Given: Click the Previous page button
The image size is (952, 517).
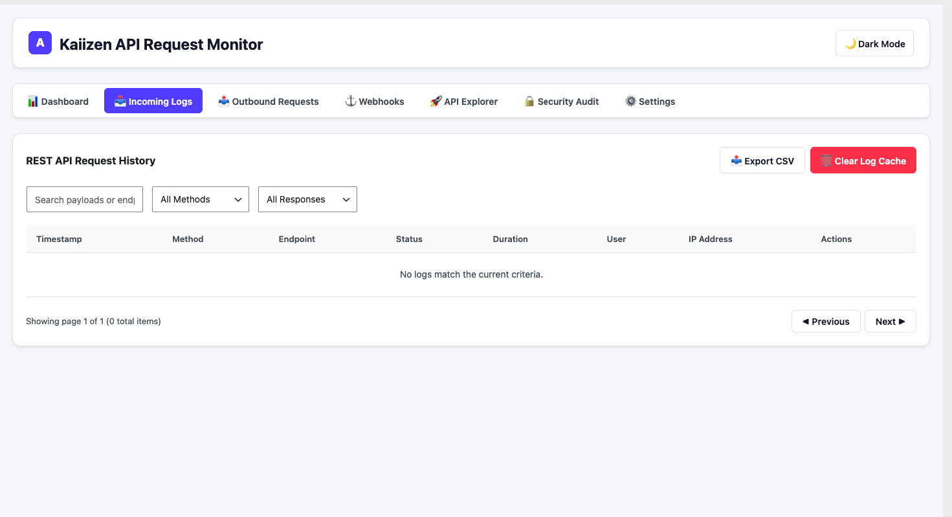Looking at the screenshot, I should click(x=826, y=321).
